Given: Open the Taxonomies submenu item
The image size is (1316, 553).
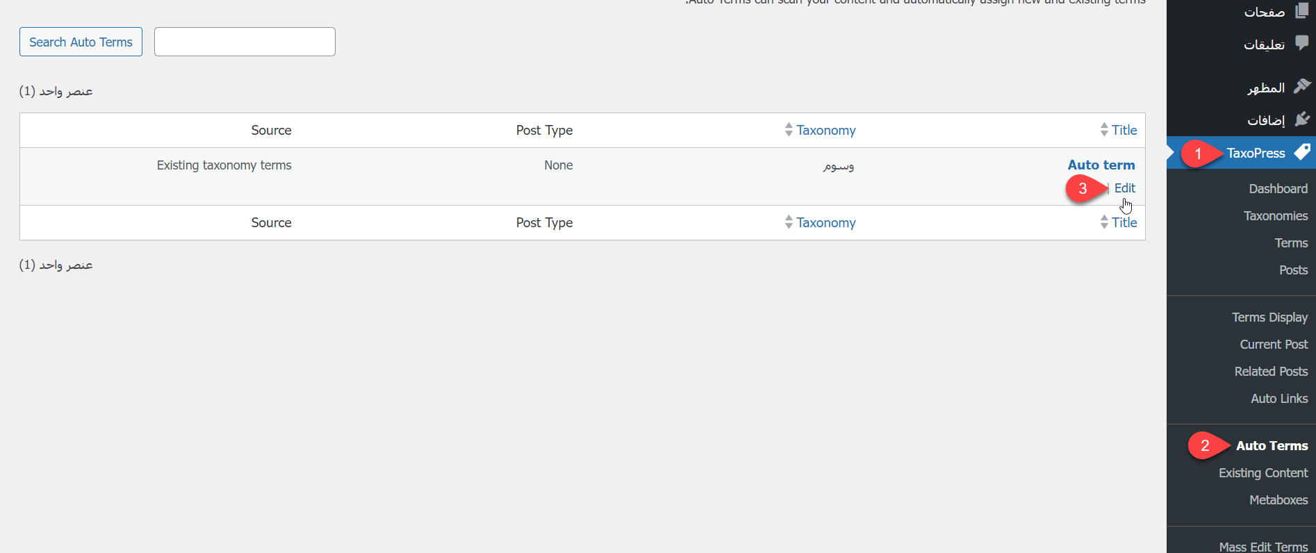Looking at the screenshot, I should coord(1276,216).
